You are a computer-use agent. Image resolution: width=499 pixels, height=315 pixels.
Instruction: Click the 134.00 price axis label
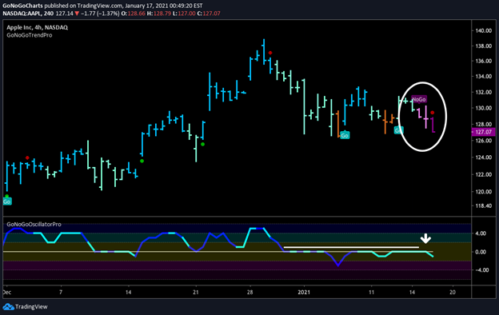[x=483, y=77]
